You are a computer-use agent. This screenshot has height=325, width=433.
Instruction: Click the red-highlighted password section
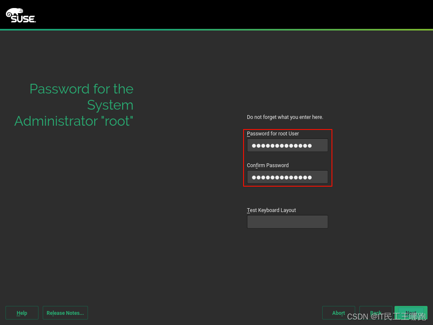(288, 158)
